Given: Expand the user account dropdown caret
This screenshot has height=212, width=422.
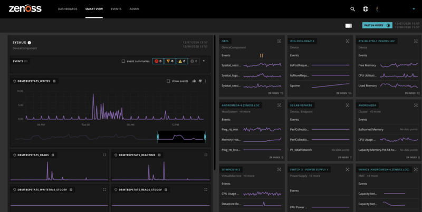Looking at the screenshot, I should coord(414,9).
